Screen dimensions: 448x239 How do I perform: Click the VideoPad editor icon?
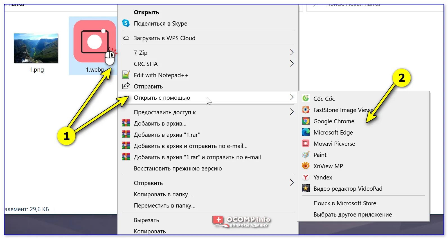[x=306, y=188]
